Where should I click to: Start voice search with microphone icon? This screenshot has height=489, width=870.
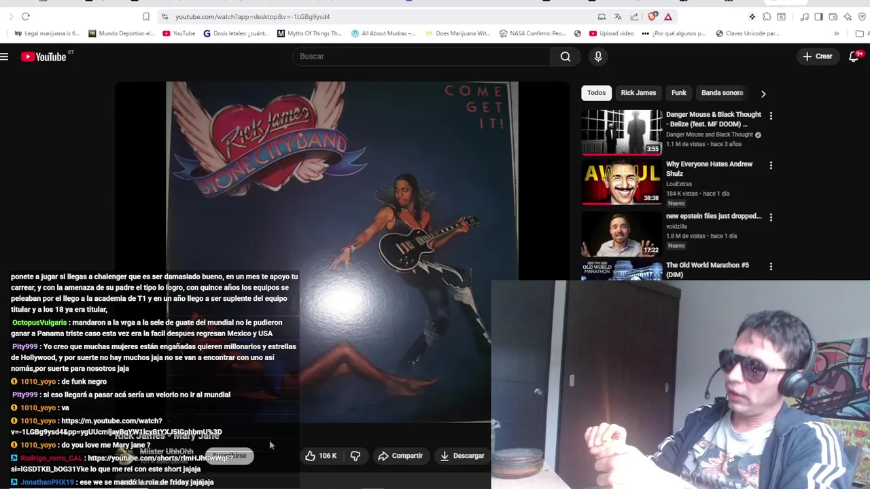tap(598, 56)
